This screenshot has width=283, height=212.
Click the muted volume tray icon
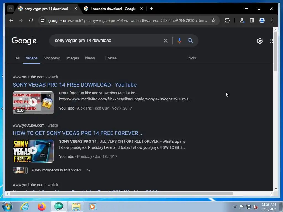(x=255, y=207)
